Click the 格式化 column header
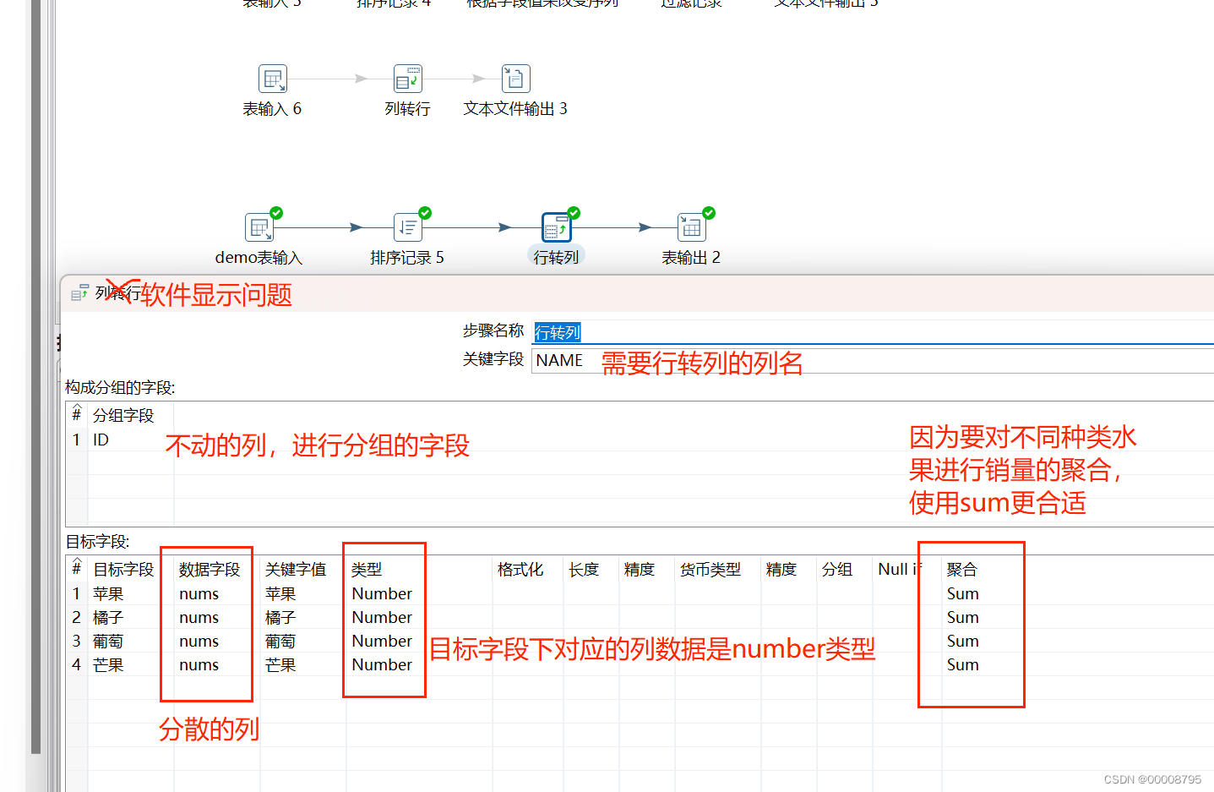The width and height of the screenshot is (1214, 792). (520, 570)
